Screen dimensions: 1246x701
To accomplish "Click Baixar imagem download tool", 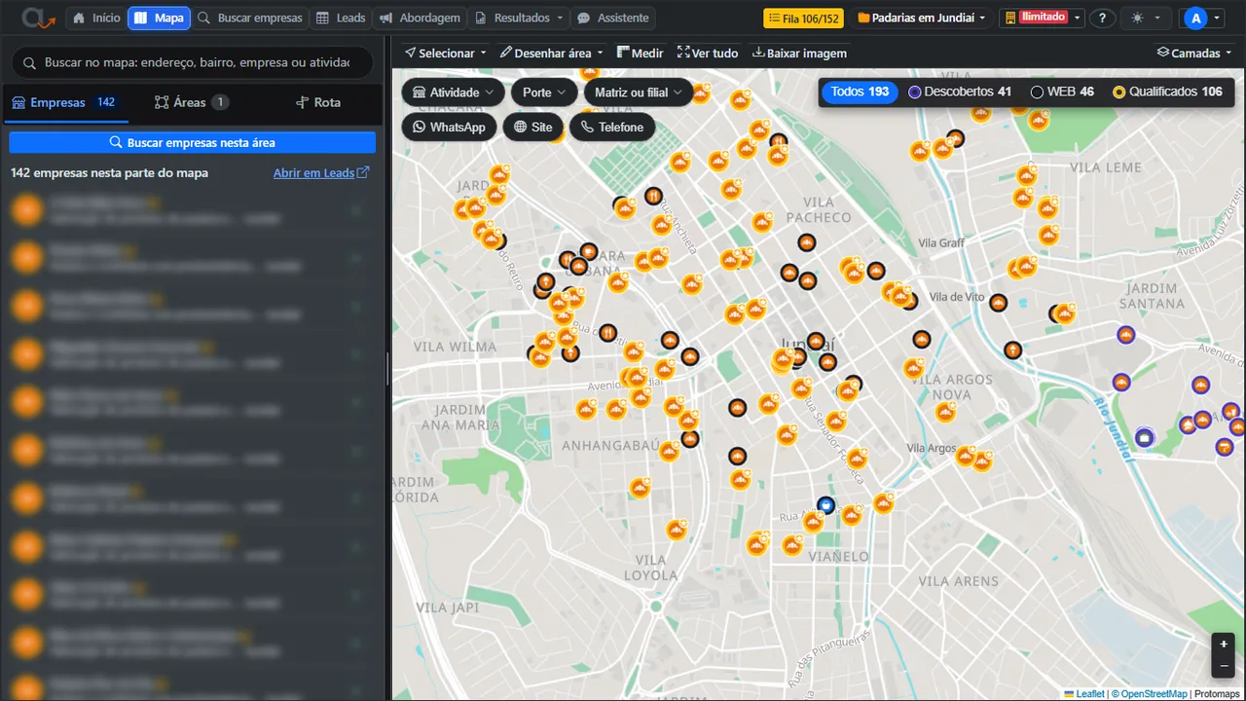I will pyautogui.click(x=799, y=53).
